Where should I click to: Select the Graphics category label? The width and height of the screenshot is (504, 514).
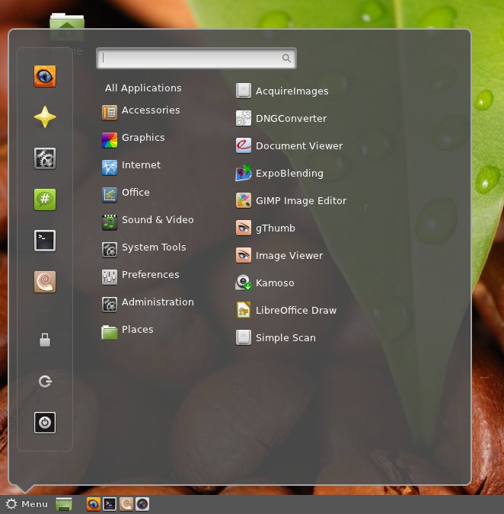coord(143,138)
